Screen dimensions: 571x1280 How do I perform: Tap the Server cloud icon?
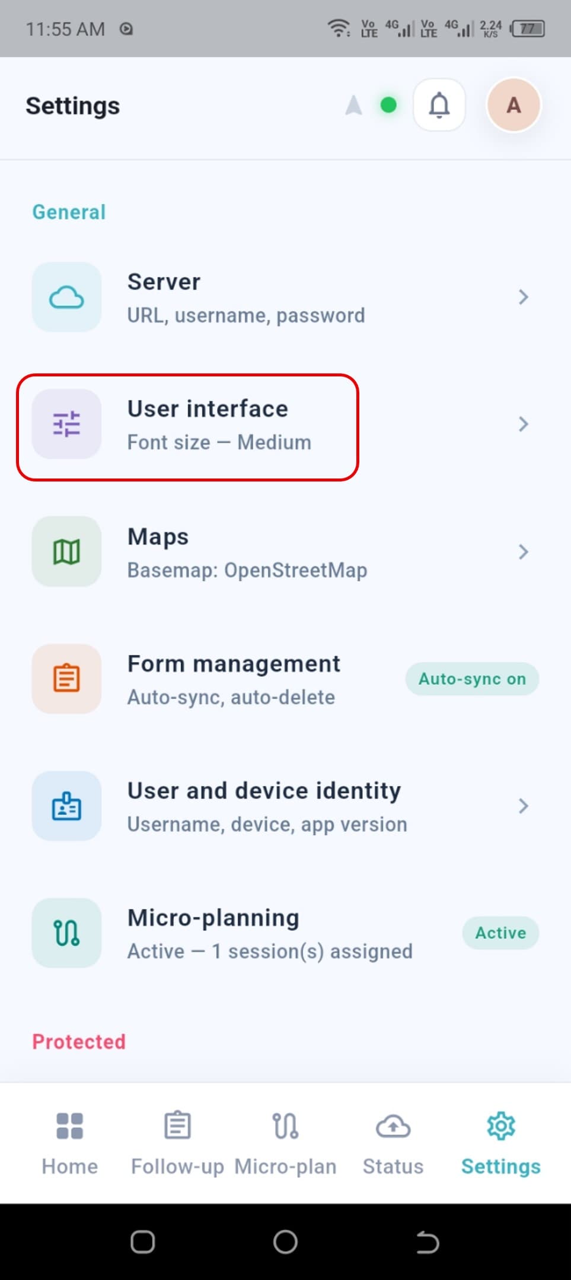pyautogui.click(x=66, y=297)
